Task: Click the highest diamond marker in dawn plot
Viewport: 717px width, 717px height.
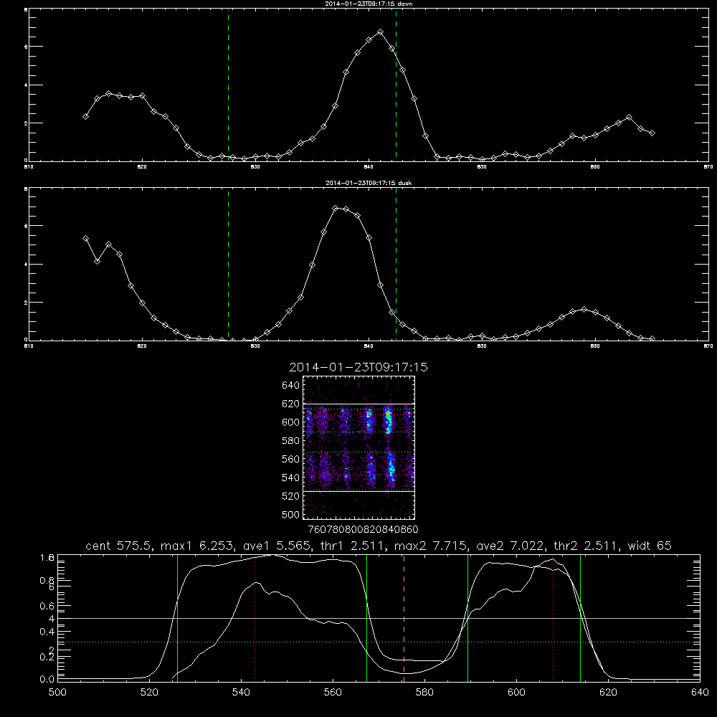Action: coord(380,32)
